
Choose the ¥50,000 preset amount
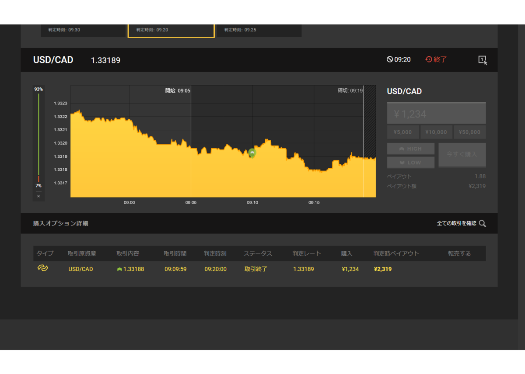pyautogui.click(x=470, y=132)
